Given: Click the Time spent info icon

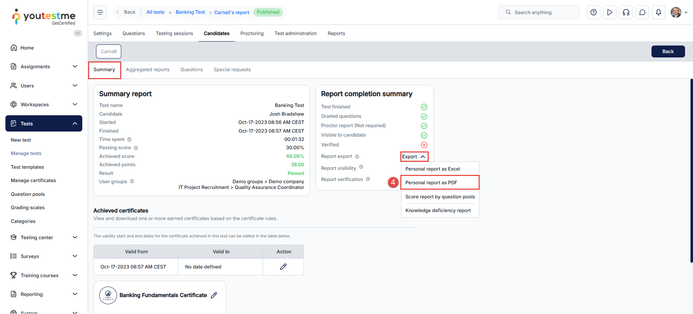Looking at the screenshot, I should click(x=130, y=139).
